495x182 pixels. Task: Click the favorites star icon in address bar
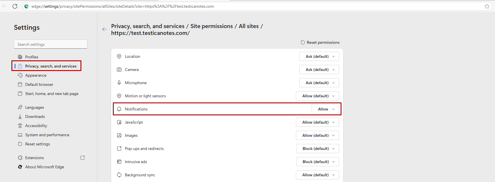click(487, 6)
